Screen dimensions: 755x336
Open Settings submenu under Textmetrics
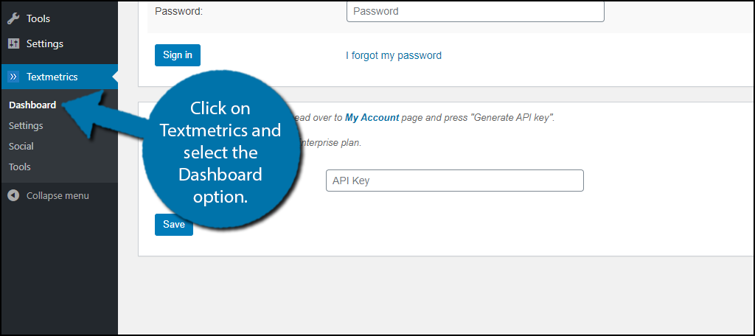click(x=26, y=126)
